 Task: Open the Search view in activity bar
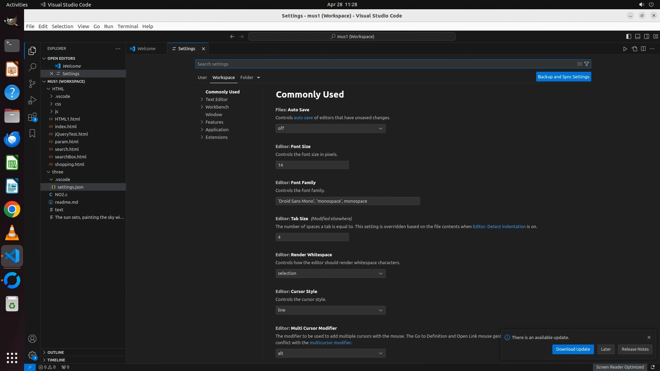click(x=32, y=67)
